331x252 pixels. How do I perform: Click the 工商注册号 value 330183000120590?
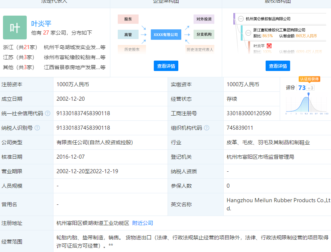click(x=249, y=113)
